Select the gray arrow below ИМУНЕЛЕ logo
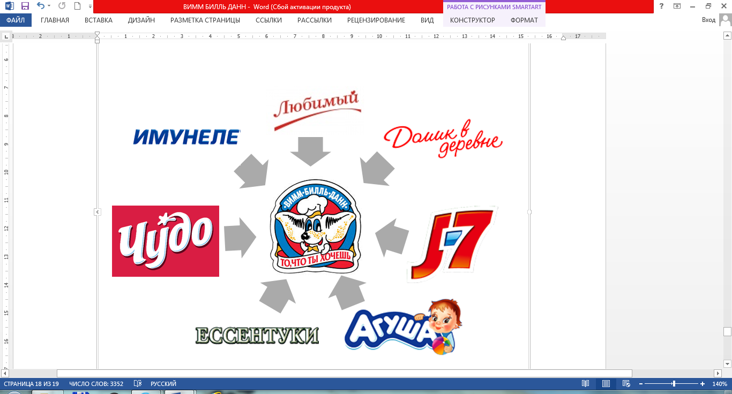 coord(251,171)
